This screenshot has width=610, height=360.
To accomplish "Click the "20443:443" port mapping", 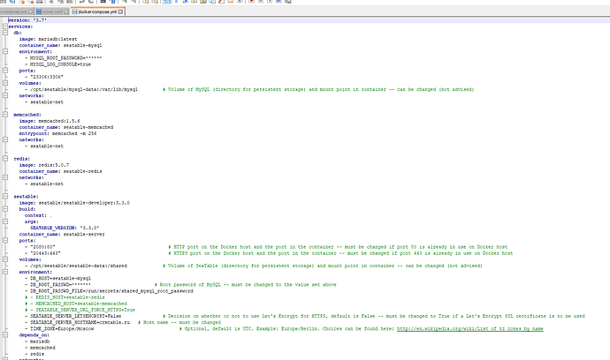I will (x=45, y=253).
